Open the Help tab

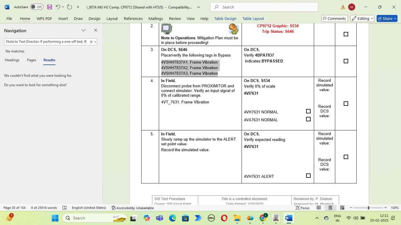pos(204,18)
